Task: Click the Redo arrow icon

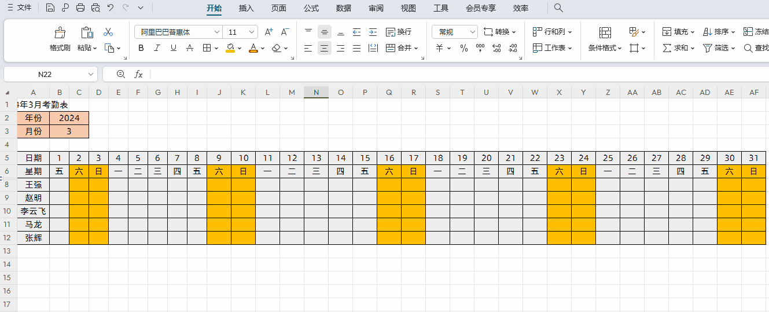Action: (126, 8)
